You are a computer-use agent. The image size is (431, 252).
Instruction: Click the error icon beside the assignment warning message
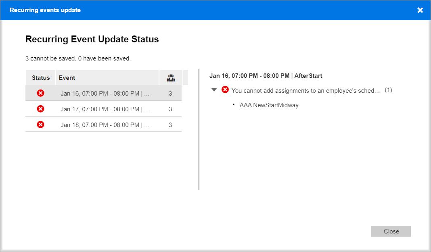tap(225, 90)
